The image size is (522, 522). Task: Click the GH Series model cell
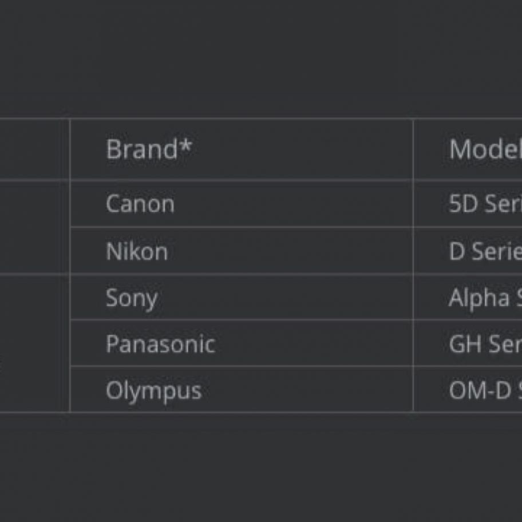[x=484, y=344]
